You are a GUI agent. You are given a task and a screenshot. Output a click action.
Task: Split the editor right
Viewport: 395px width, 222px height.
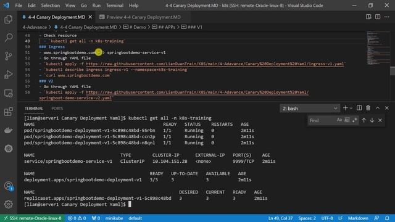point(378,17)
